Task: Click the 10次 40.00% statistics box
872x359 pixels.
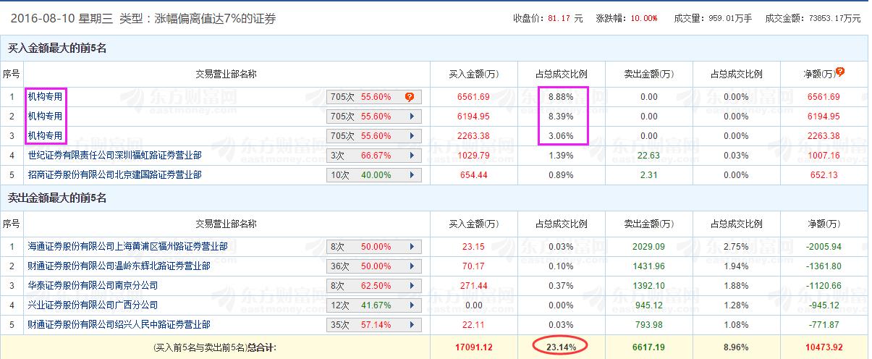Action: tap(373, 174)
